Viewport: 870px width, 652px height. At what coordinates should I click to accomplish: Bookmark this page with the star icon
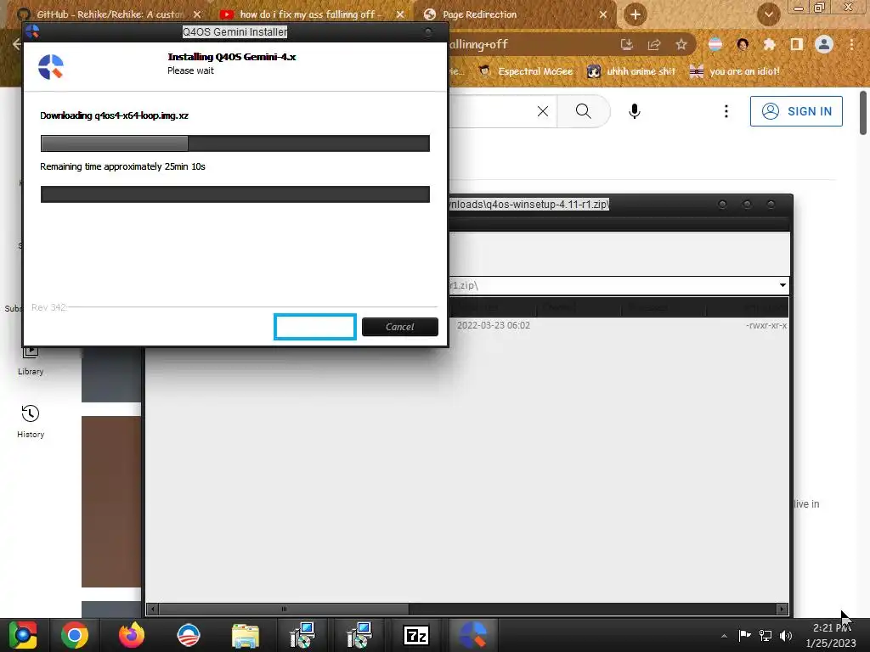click(x=681, y=44)
